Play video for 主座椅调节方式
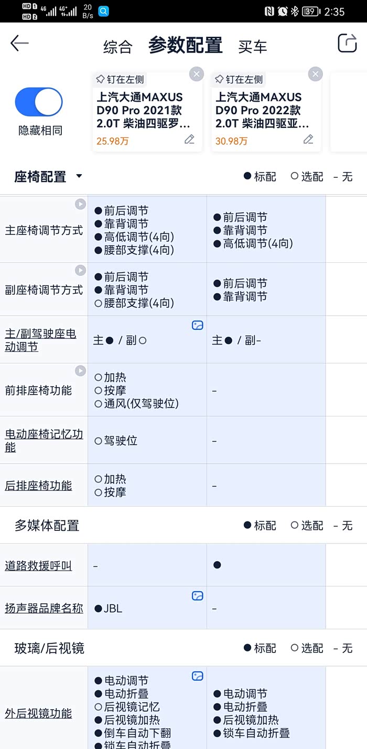 point(80,204)
